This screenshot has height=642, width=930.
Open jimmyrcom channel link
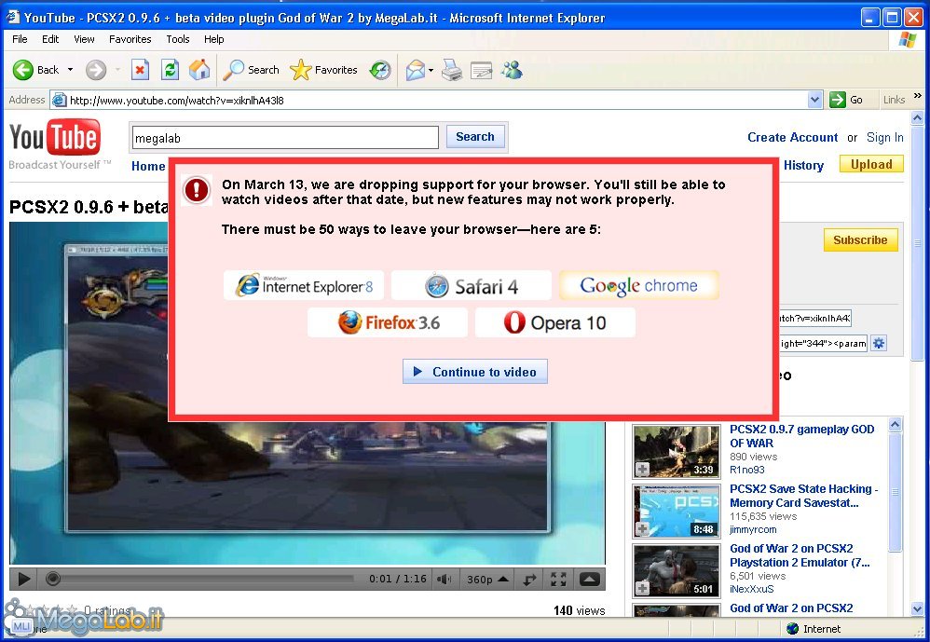coord(753,529)
